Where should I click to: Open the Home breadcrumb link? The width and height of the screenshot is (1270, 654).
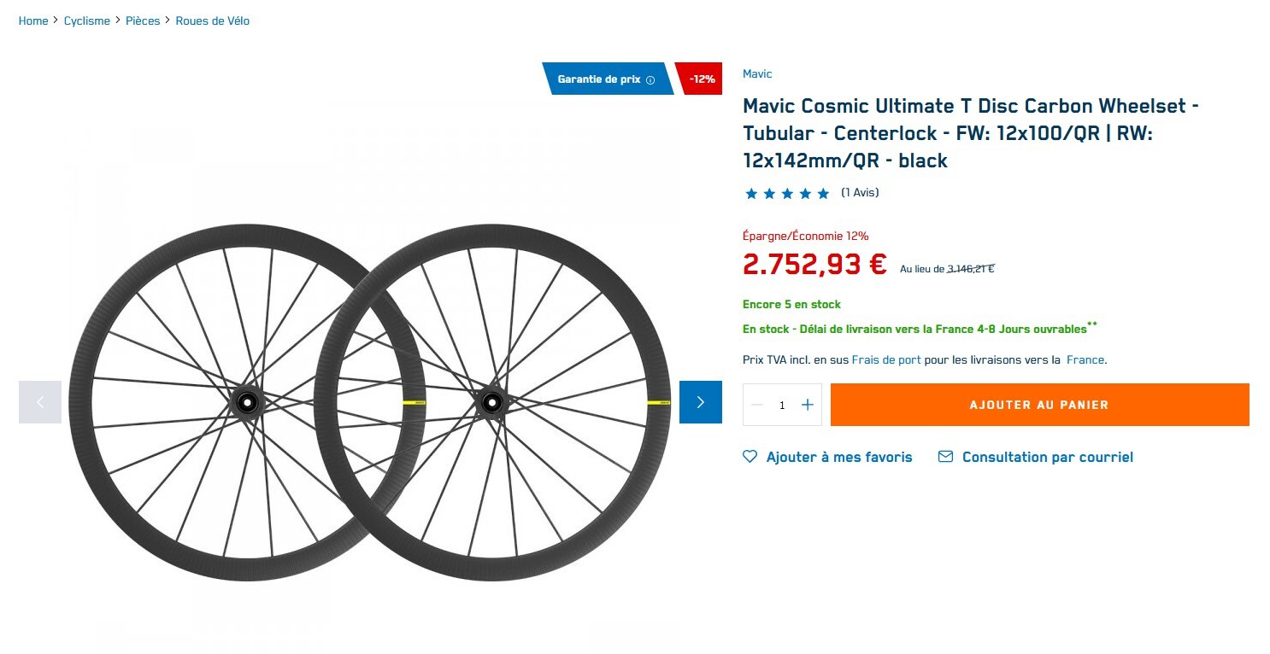click(x=33, y=20)
